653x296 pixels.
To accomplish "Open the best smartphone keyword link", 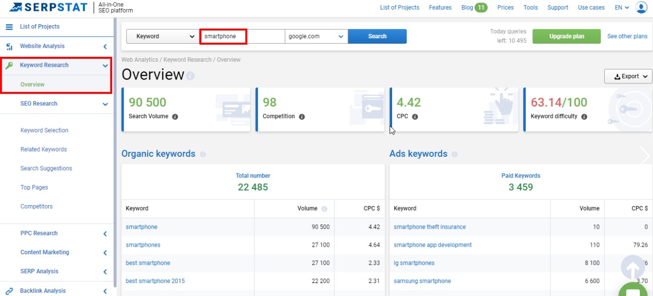I will pos(148,263).
